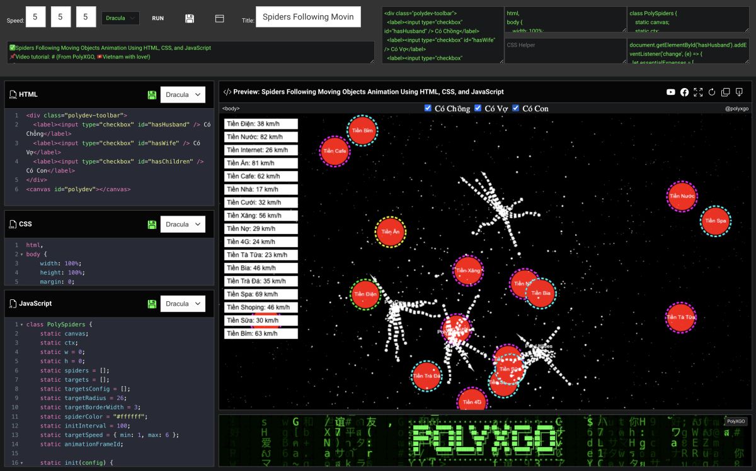Toggle the Có Con checkbox
Screen dimensions: 756x471
click(516, 108)
